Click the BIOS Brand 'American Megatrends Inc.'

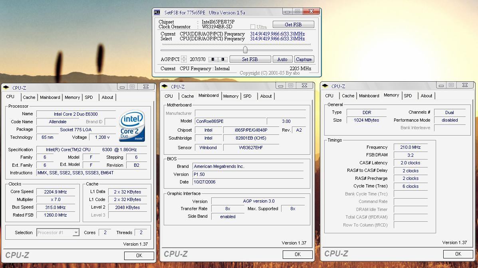coord(248,167)
